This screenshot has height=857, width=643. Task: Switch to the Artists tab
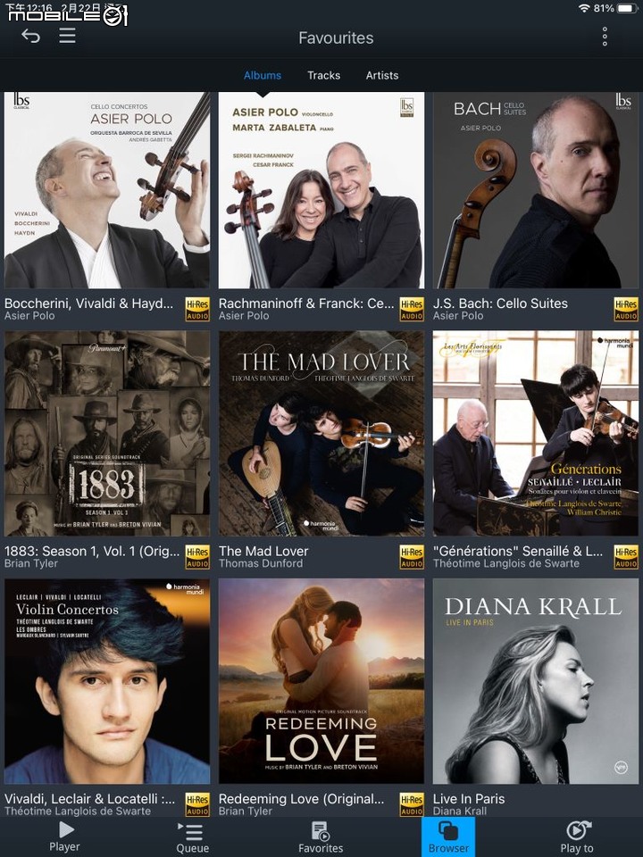point(382,75)
